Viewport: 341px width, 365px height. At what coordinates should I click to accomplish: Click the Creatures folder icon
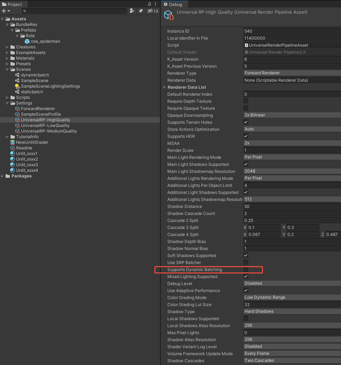pos(13,47)
